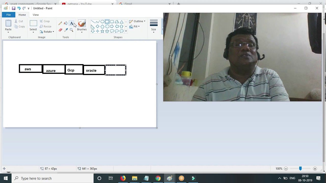Choose the Pentagon shape

point(102,26)
